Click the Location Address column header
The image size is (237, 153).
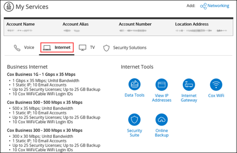click(192, 24)
